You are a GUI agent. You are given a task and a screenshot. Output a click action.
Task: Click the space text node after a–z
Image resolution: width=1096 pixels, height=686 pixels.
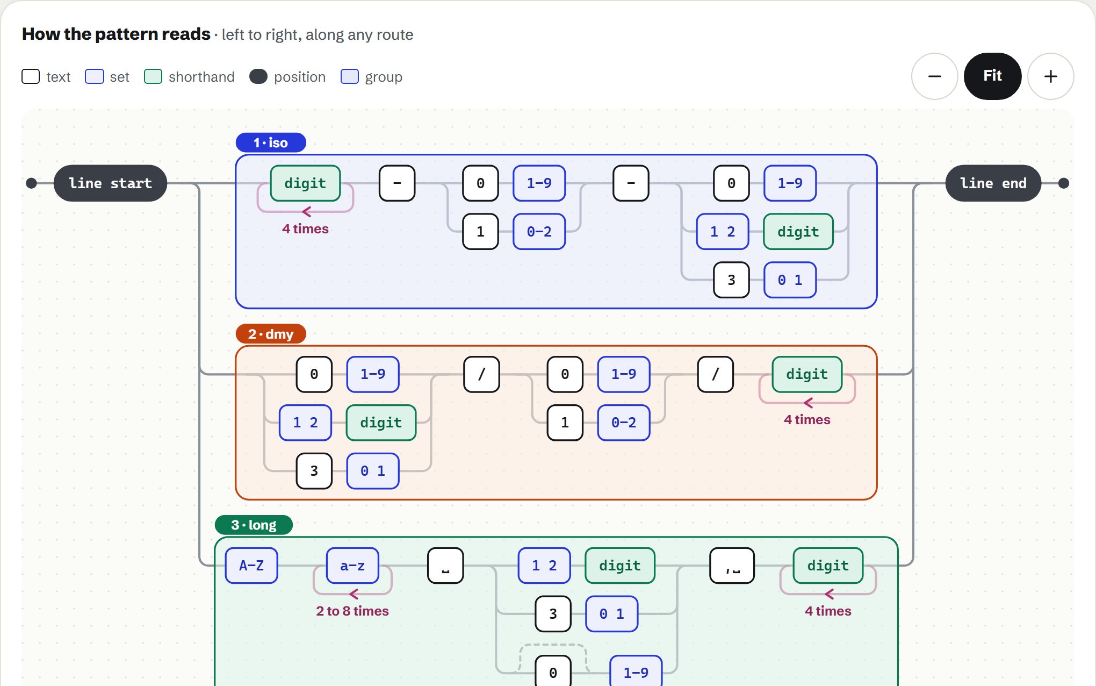445,566
